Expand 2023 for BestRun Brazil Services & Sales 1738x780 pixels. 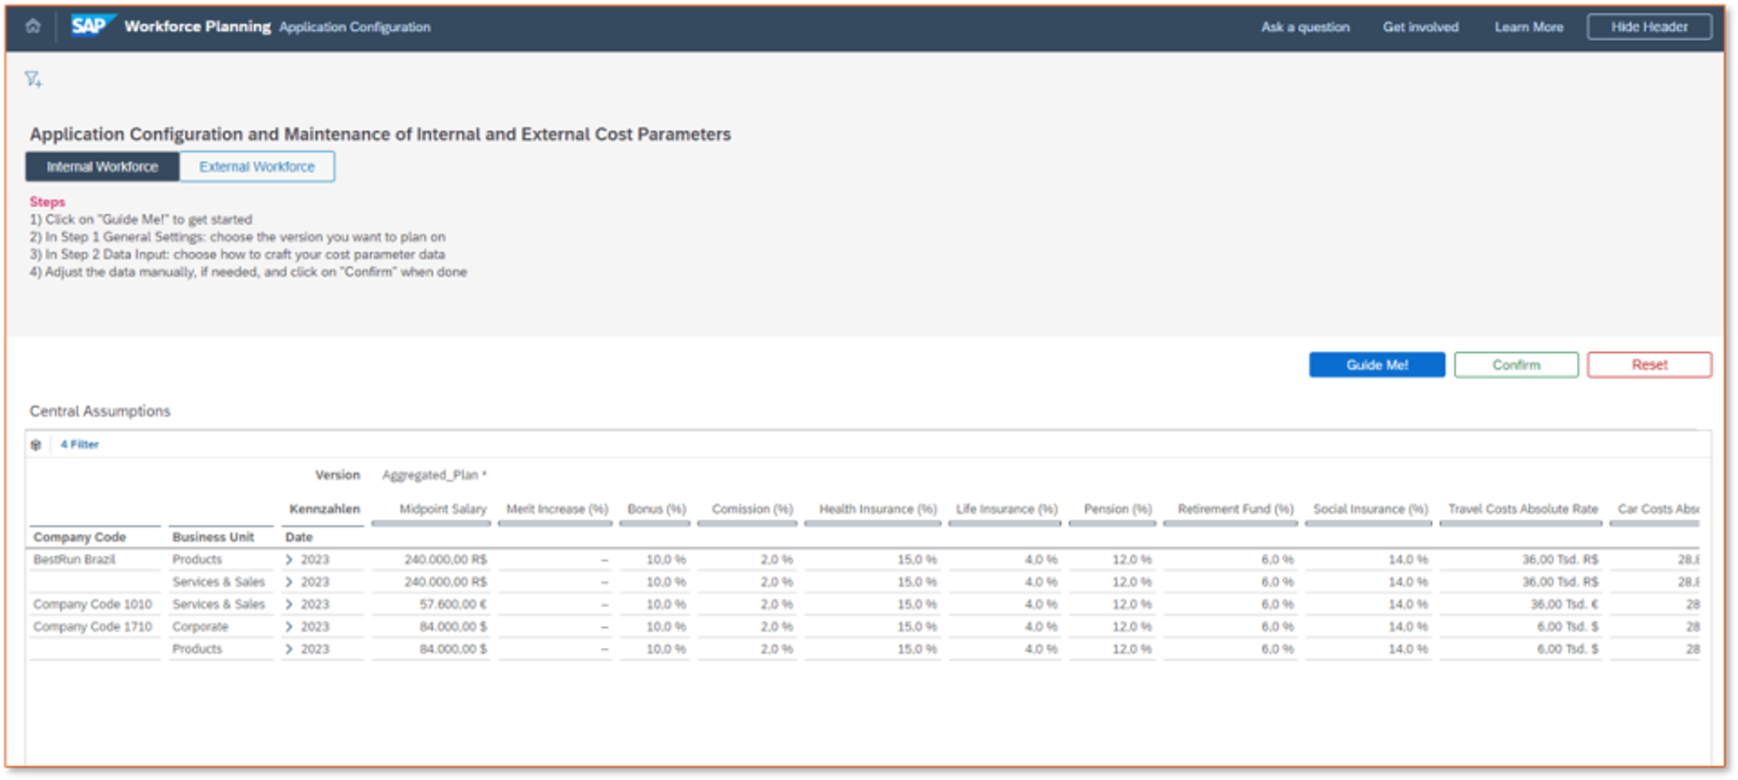290,582
